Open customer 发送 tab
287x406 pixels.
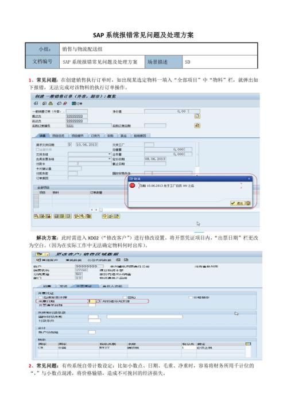[63, 286]
